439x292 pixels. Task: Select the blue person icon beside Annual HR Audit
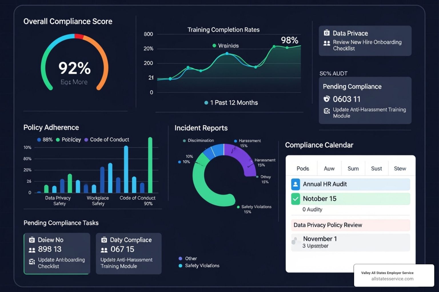point(296,184)
